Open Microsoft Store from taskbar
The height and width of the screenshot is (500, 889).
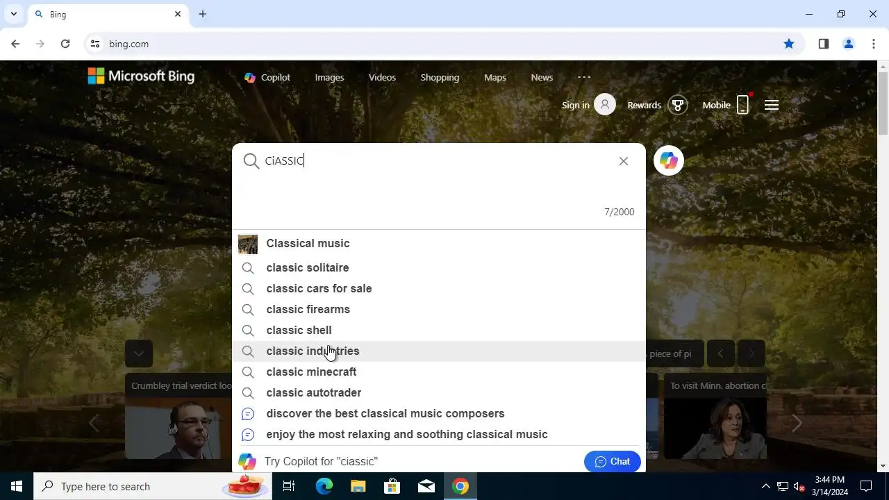click(x=392, y=486)
